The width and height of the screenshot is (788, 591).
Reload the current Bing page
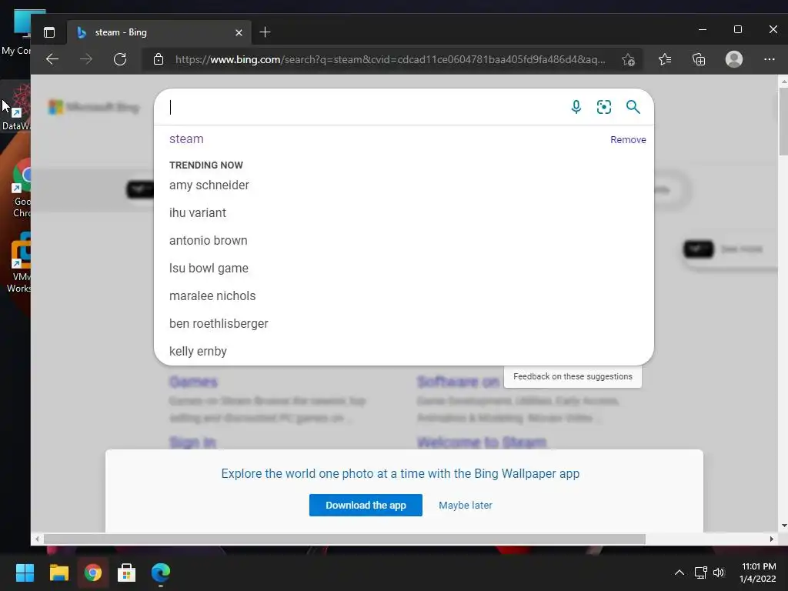point(120,59)
